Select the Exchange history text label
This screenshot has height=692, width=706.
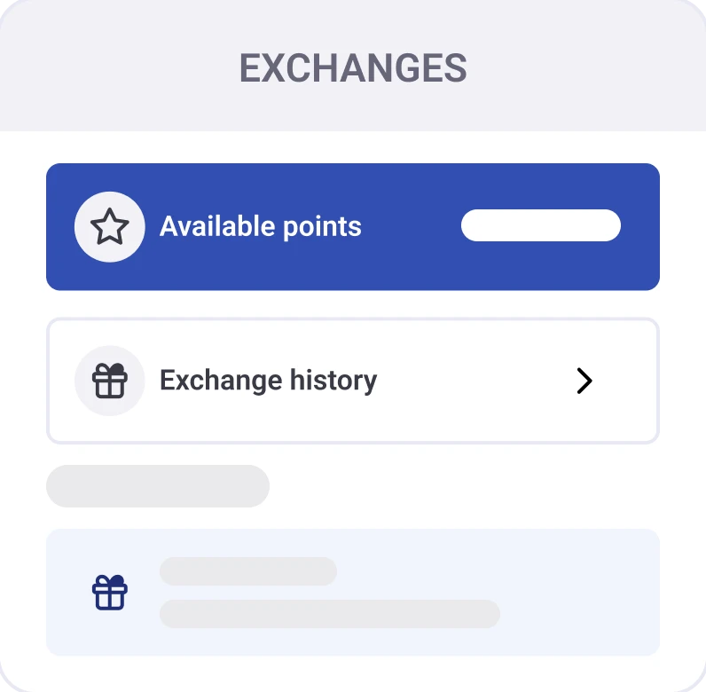point(268,381)
